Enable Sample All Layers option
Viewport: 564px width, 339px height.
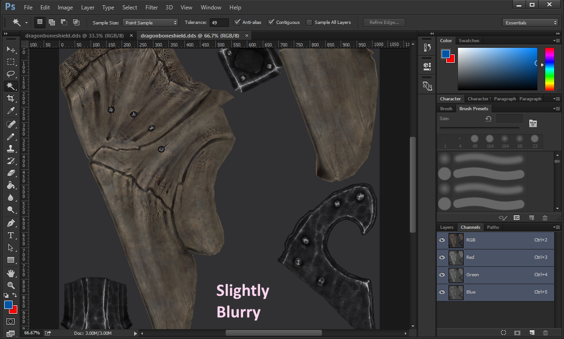309,22
